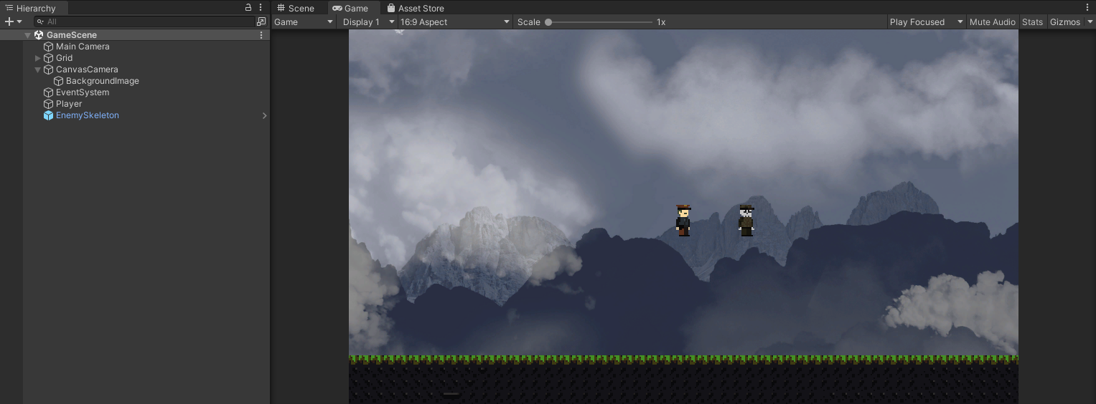This screenshot has width=1096, height=404.
Task: Click the plus icon to create object
Action: click(x=9, y=21)
